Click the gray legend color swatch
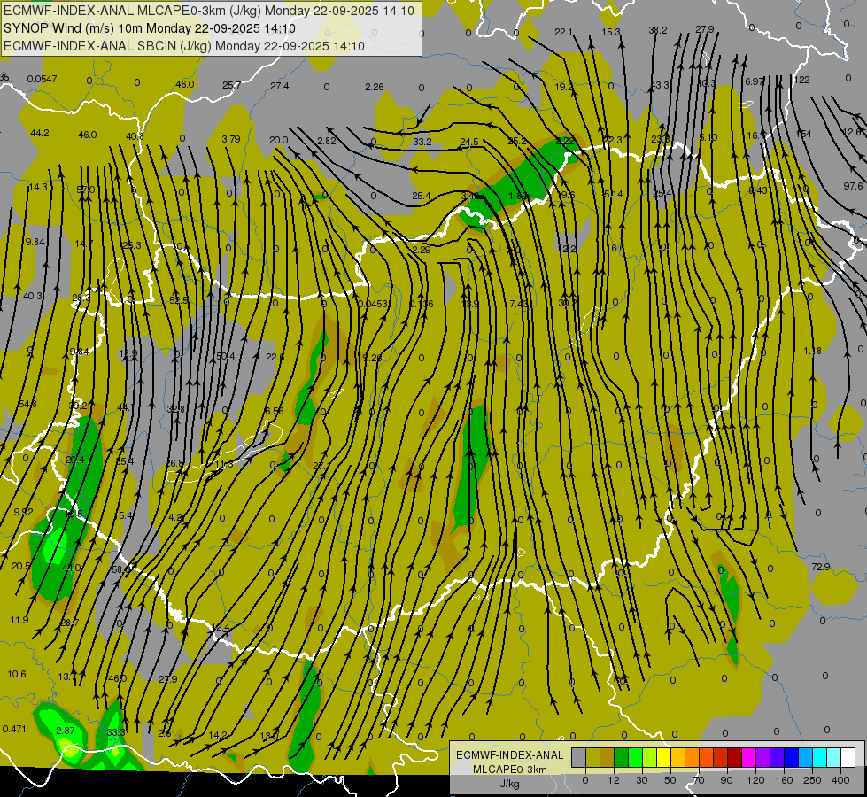867x797 pixels. tap(578, 757)
